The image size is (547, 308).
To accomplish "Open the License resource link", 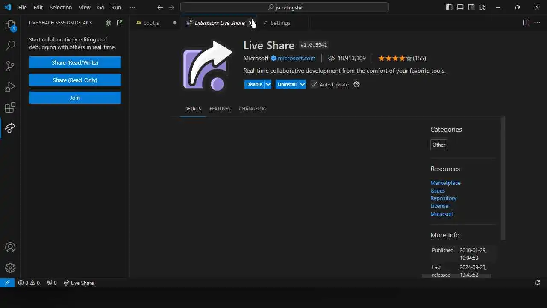I will pos(439,206).
